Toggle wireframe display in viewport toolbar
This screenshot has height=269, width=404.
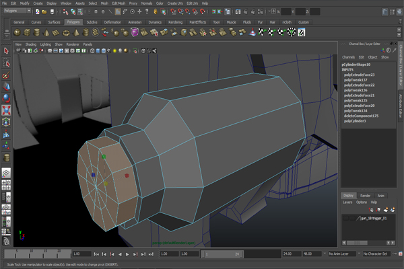click(92, 50)
